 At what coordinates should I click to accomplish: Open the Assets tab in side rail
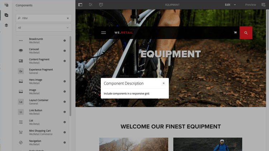point(6,5)
